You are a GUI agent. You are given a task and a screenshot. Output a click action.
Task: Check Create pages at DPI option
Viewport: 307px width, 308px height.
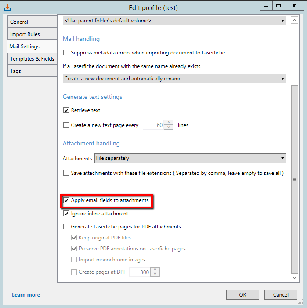(x=74, y=272)
